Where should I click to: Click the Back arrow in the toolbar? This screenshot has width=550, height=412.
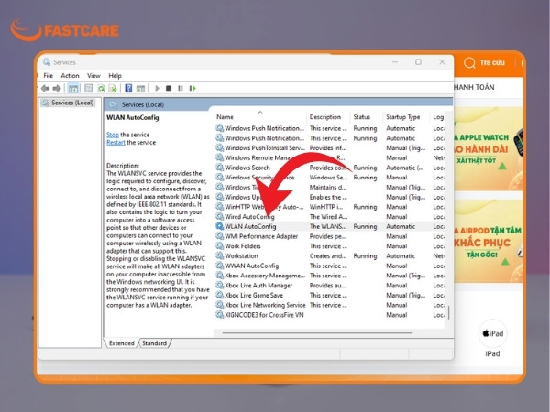[45, 88]
